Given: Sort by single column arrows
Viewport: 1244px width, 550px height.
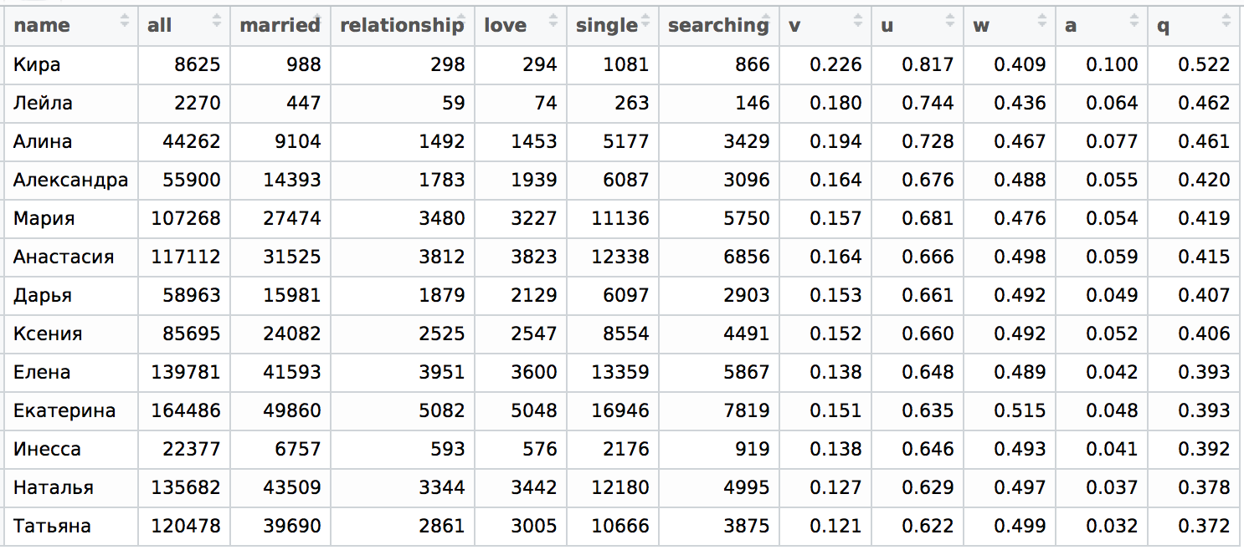Looking at the screenshot, I should 646,21.
